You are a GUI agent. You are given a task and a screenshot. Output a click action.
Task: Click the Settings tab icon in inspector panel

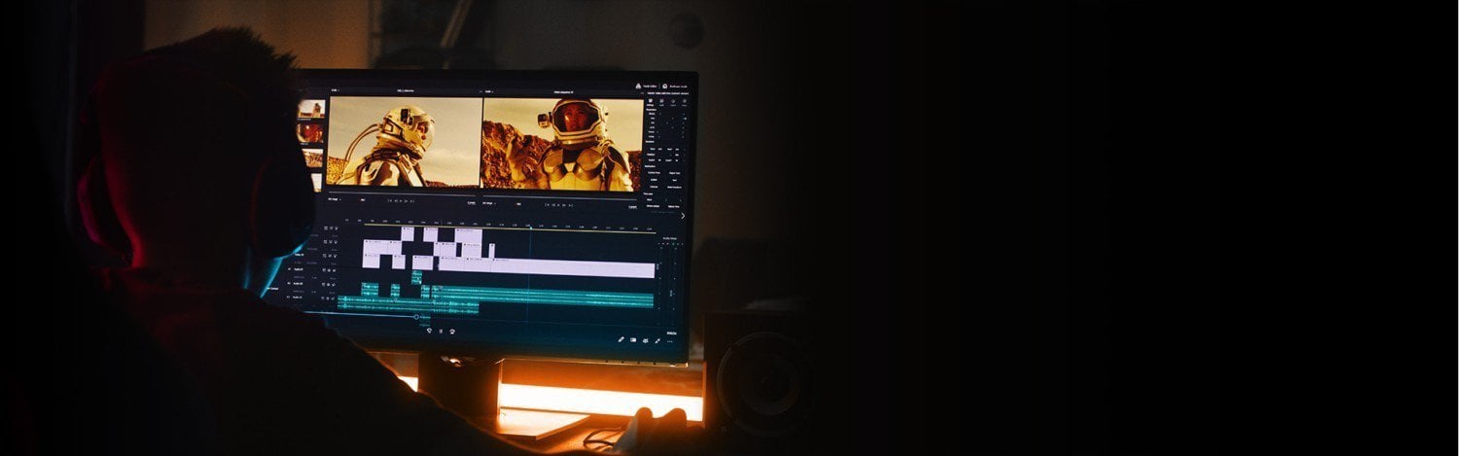click(651, 101)
